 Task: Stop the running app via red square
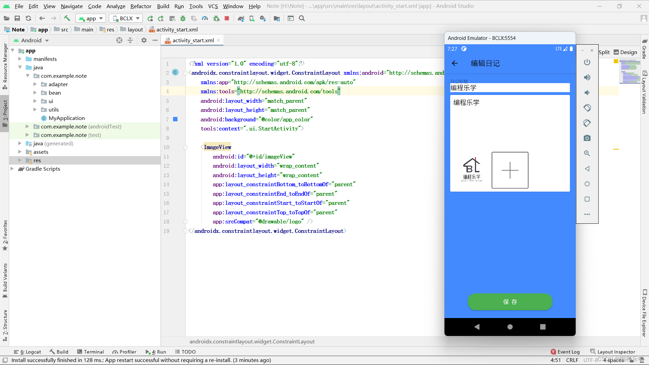click(x=227, y=18)
